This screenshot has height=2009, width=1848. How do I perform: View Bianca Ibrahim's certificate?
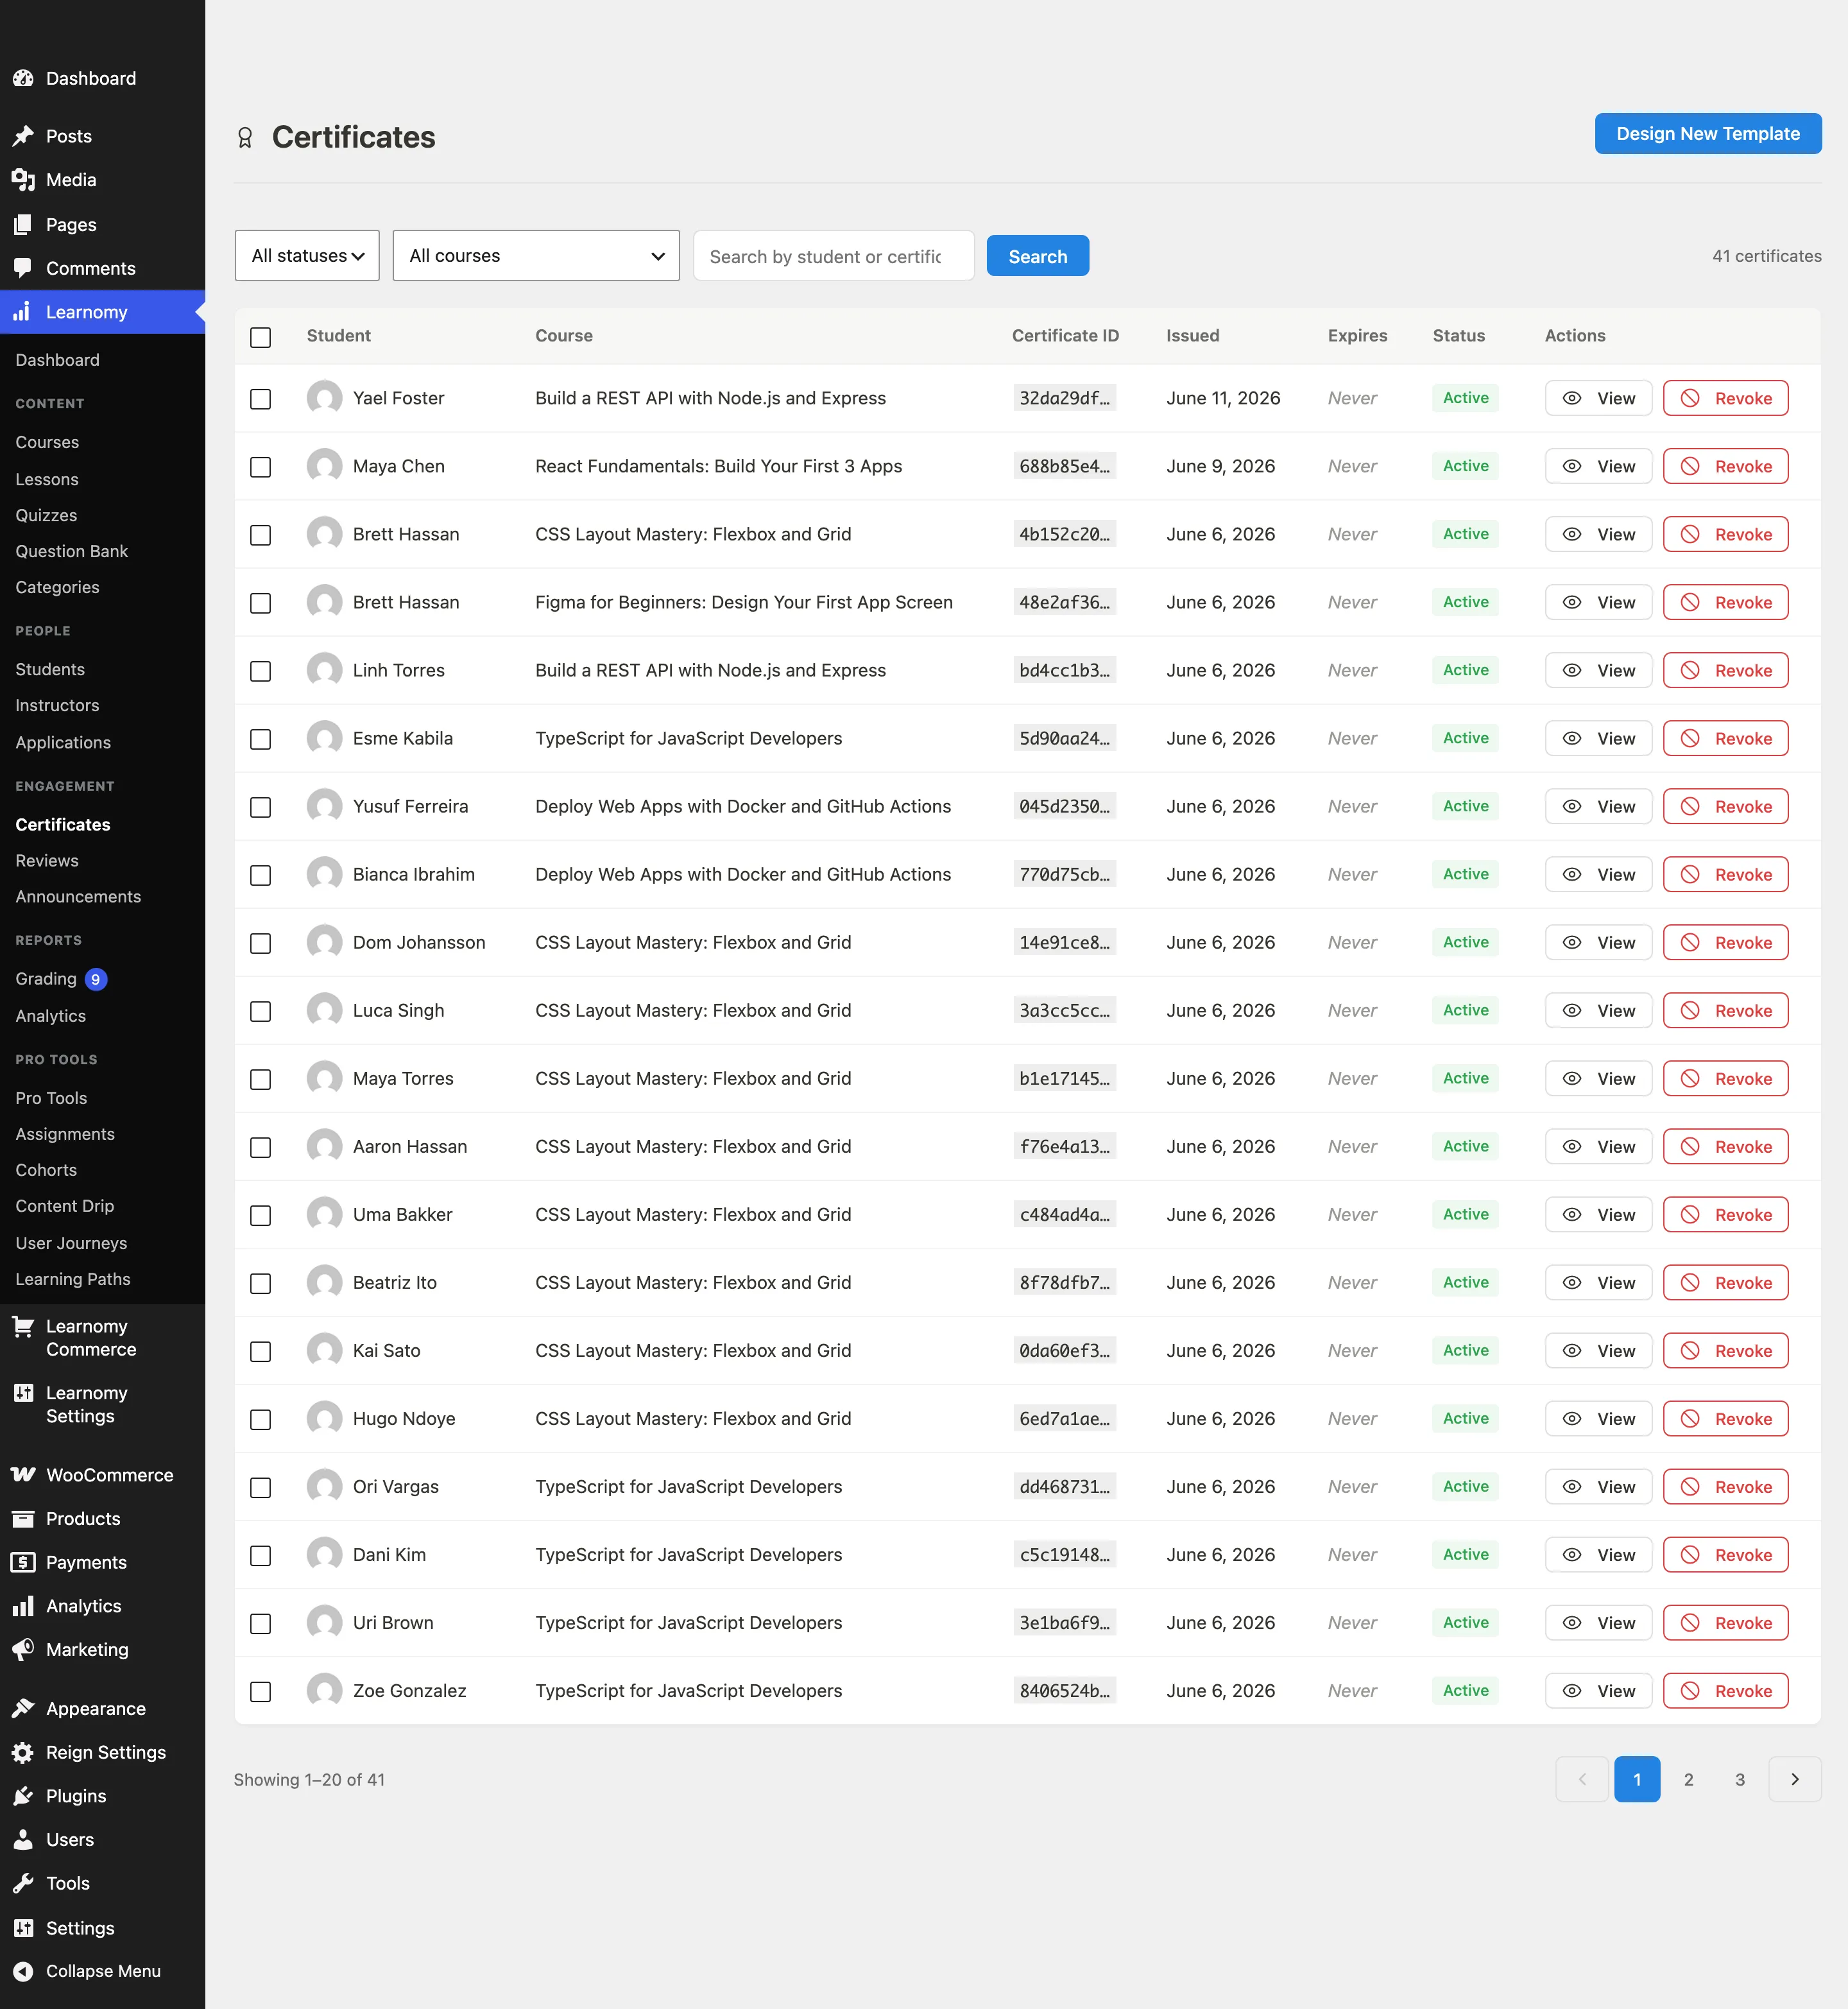(x=1598, y=874)
